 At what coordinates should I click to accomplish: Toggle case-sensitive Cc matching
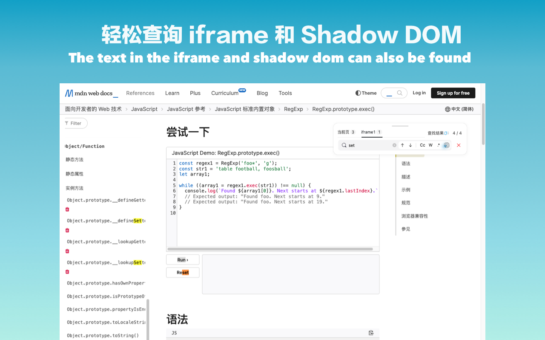point(422,145)
